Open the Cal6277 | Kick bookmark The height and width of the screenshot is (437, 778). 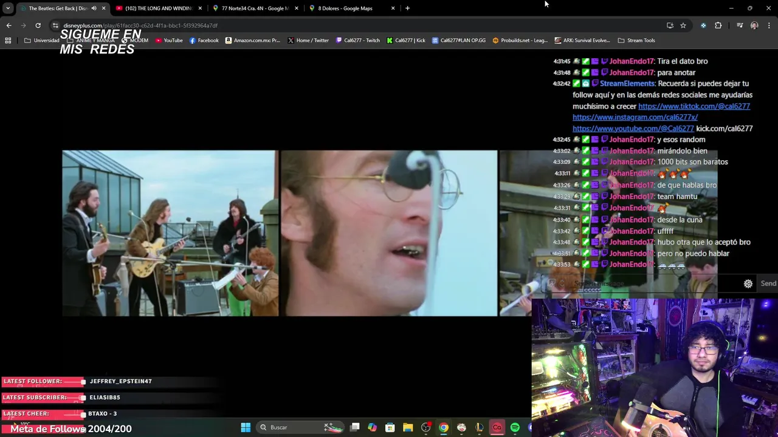coord(406,41)
